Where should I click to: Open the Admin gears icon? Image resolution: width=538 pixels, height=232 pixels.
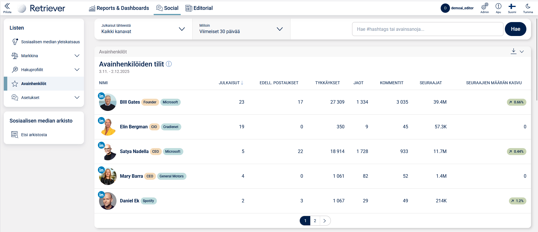(x=485, y=6)
